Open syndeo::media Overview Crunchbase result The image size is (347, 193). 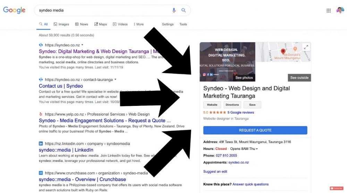82,179
